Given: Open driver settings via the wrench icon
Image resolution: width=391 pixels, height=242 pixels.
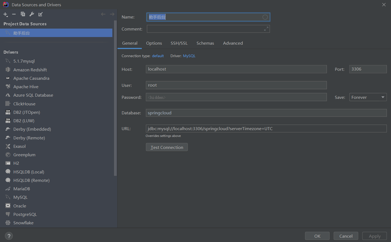Looking at the screenshot, I should 32,14.
